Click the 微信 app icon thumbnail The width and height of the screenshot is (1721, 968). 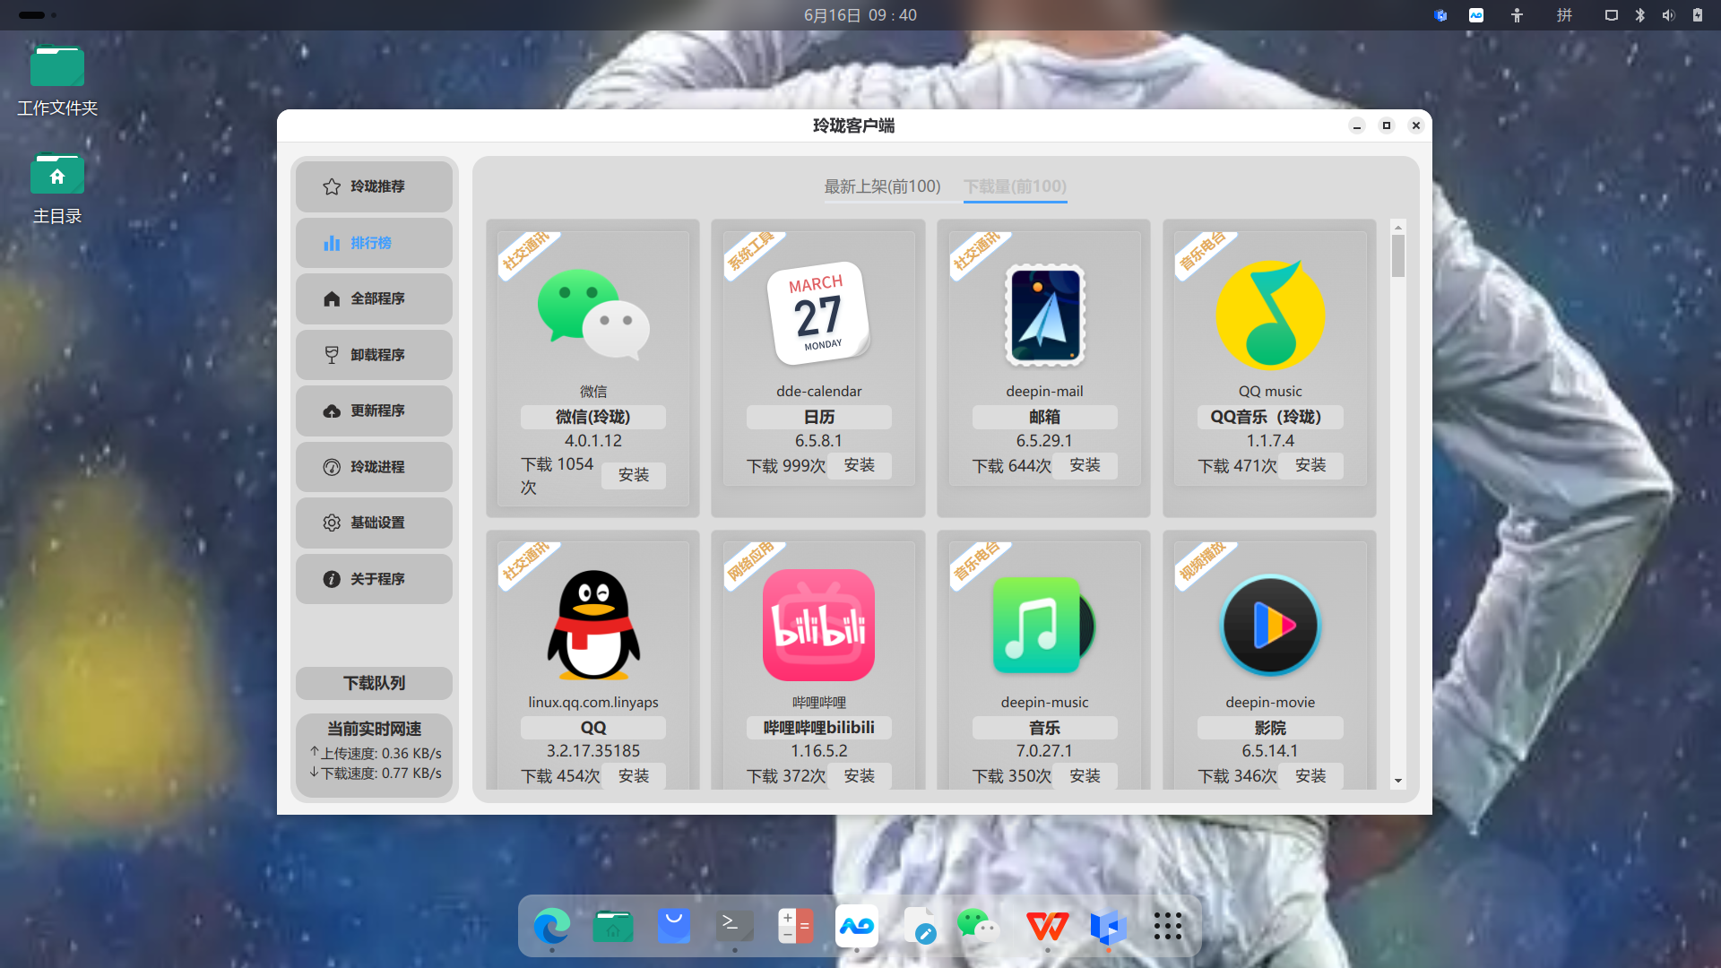click(x=593, y=315)
